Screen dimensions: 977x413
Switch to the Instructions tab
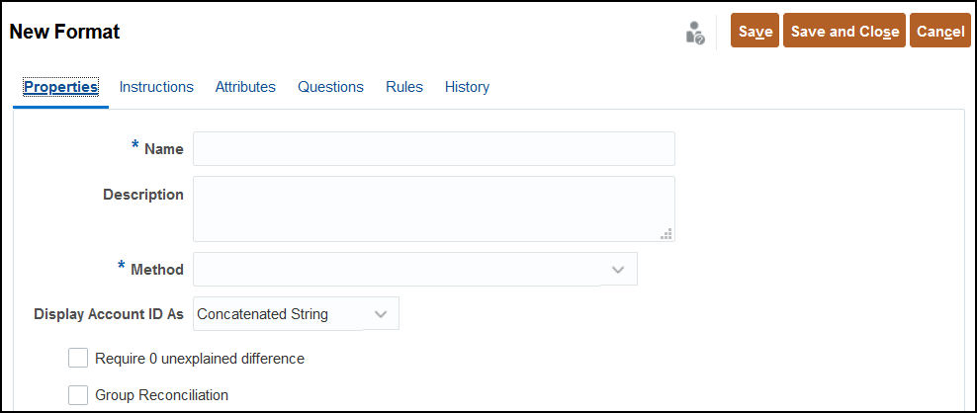pos(156,87)
